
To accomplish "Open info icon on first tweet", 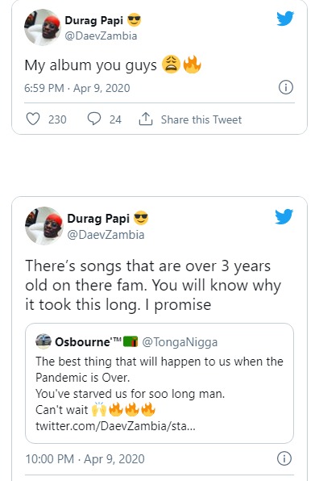I will (286, 87).
